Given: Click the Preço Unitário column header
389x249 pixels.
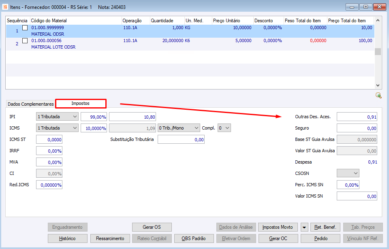Looking at the screenshot, I should coord(233,21).
